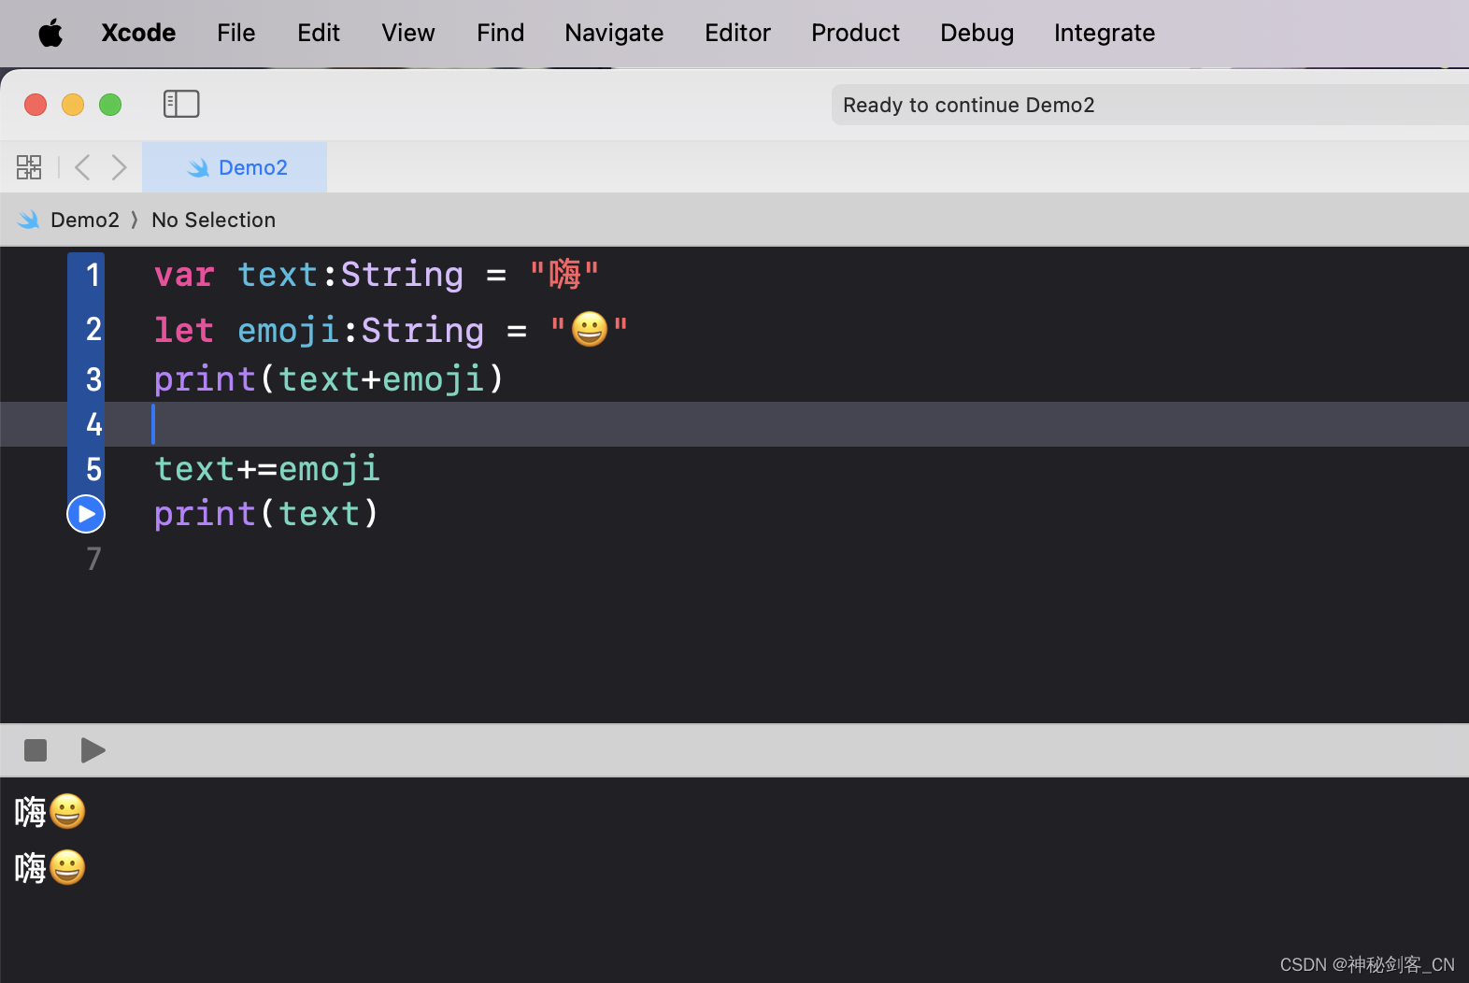Go back to previous file
1469x983 pixels.
[x=82, y=167]
